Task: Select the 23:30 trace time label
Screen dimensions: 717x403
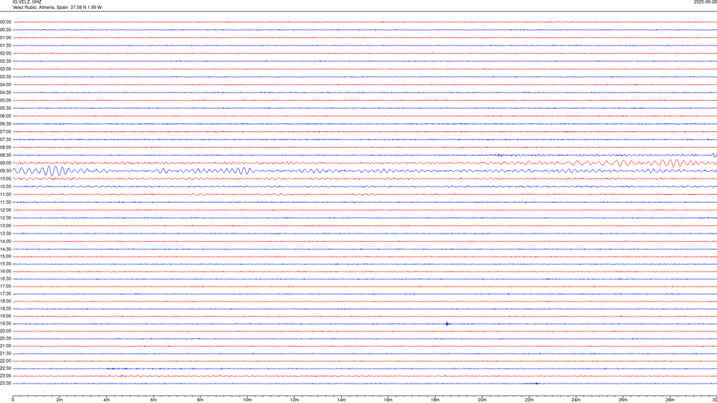Action: (x=5, y=384)
